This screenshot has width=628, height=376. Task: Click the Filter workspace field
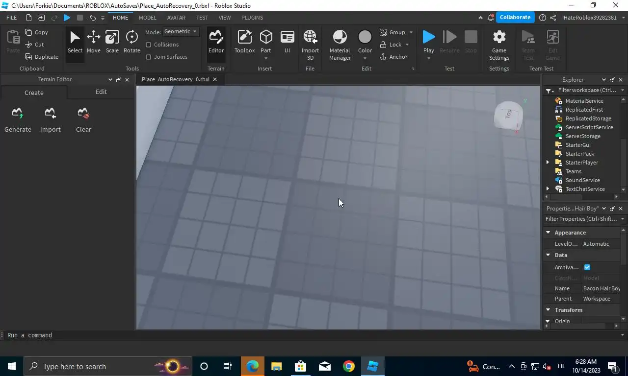tap(586, 90)
